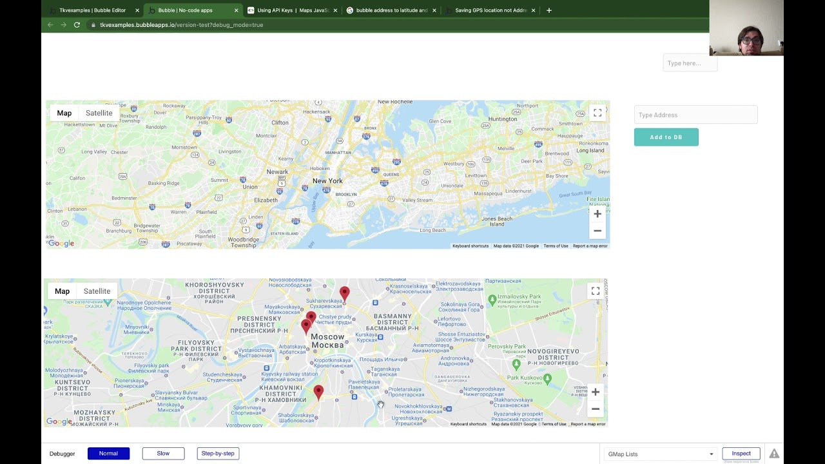Click the browser back arrow
This screenshot has height=464, width=825.
tap(50, 24)
